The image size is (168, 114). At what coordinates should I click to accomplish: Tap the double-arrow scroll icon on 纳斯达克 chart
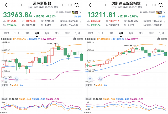click(x=90, y=79)
